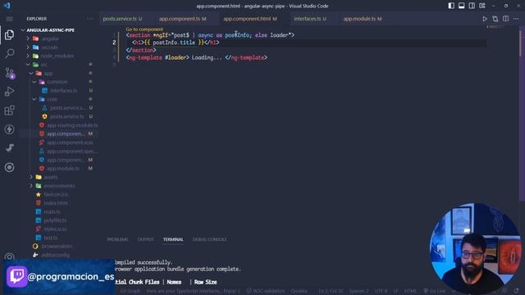Open main.ts in the file tree

coord(52,211)
